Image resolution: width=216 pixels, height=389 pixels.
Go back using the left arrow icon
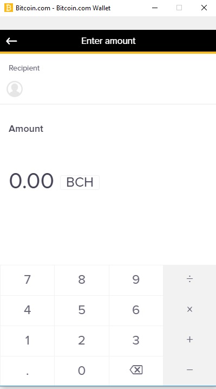(11, 41)
